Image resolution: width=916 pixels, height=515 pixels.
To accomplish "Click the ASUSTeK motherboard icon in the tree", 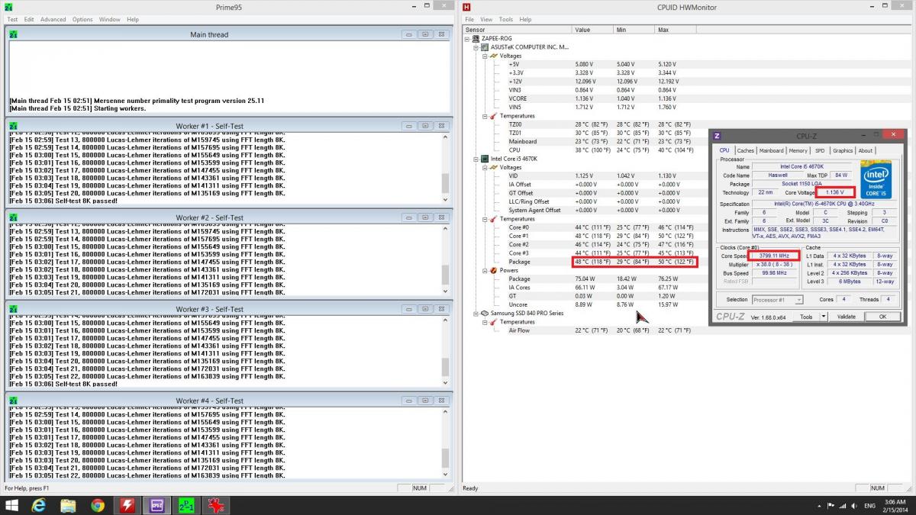I will tap(485, 47).
